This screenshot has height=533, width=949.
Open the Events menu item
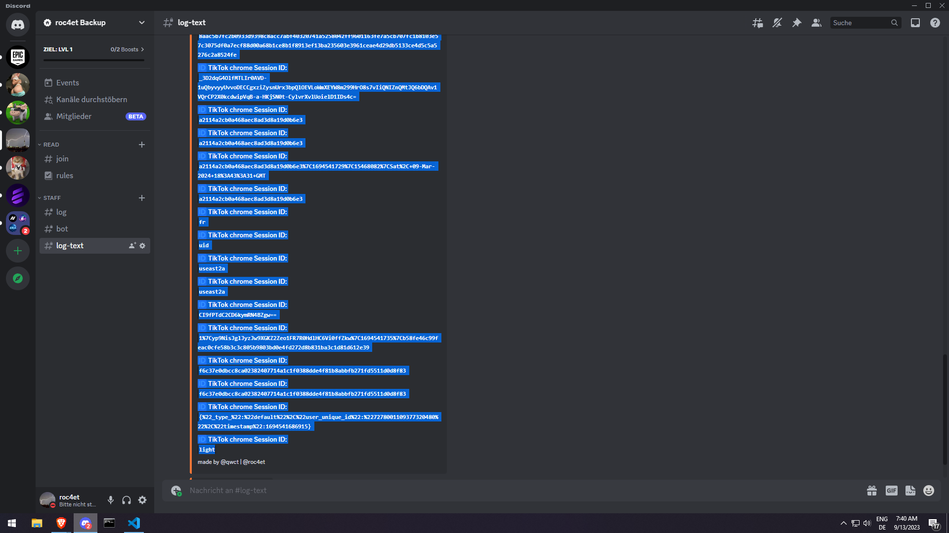[67, 83]
